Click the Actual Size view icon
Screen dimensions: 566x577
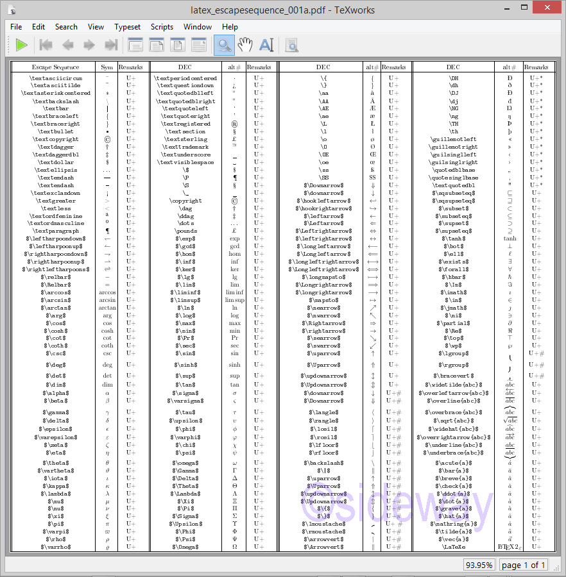coord(135,46)
